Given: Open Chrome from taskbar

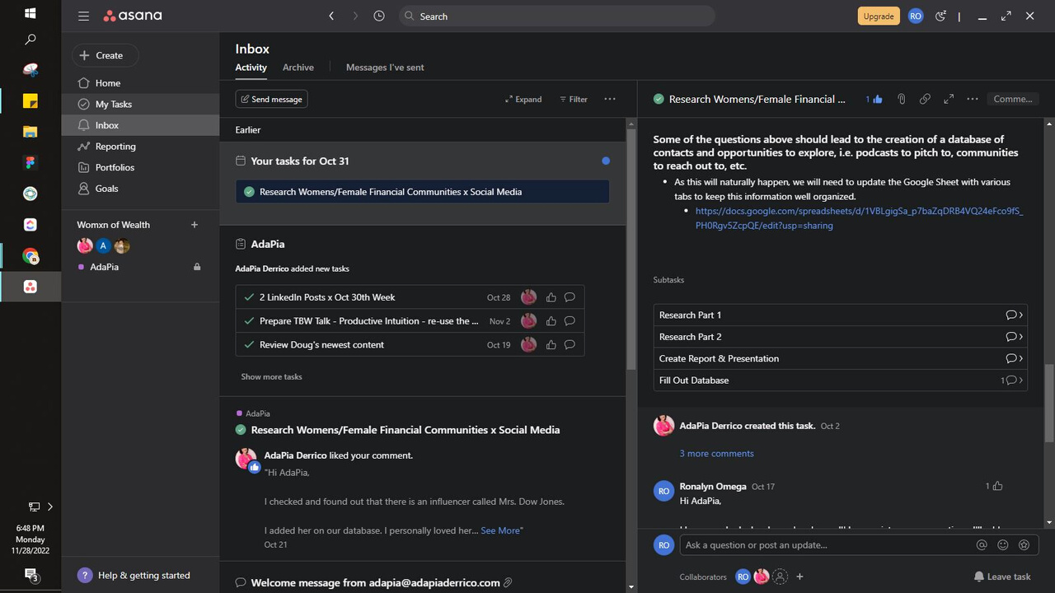Looking at the screenshot, I should pyautogui.click(x=30, y=256).
